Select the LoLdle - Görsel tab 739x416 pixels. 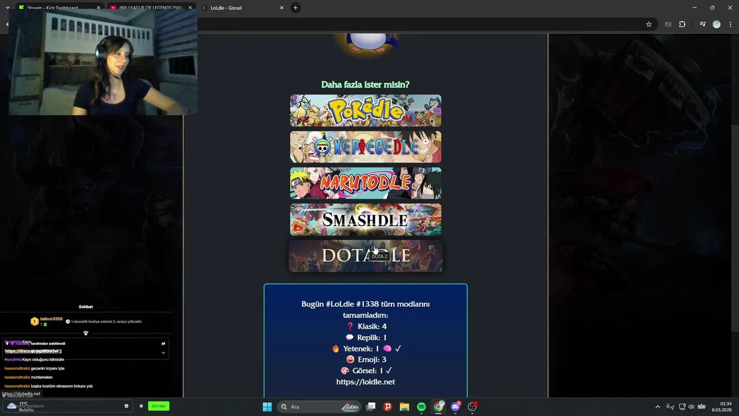pyautogui.click(x=241, y=8)
